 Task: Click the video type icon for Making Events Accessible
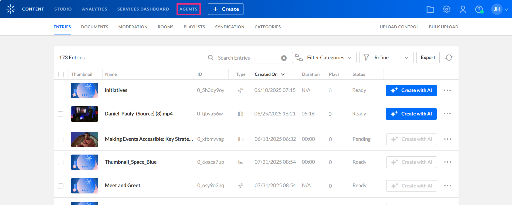click(x=241, y=139)
